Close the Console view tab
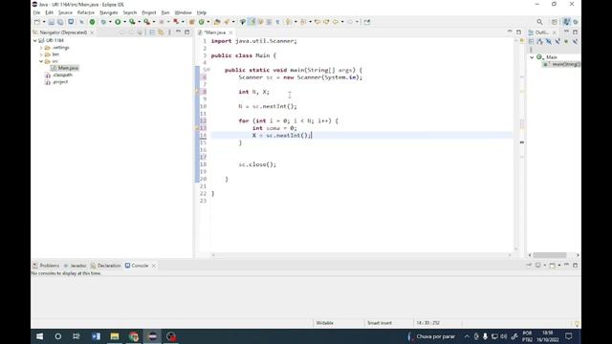 153,266
